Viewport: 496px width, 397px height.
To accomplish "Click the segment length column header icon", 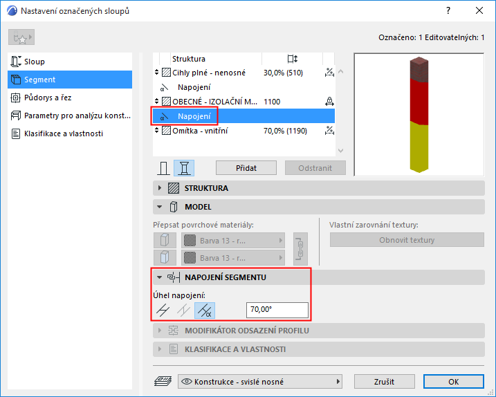I will click(293, 59).
